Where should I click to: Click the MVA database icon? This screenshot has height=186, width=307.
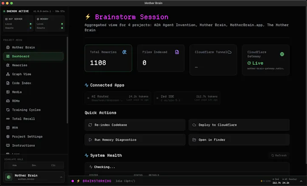pos(8,128)
